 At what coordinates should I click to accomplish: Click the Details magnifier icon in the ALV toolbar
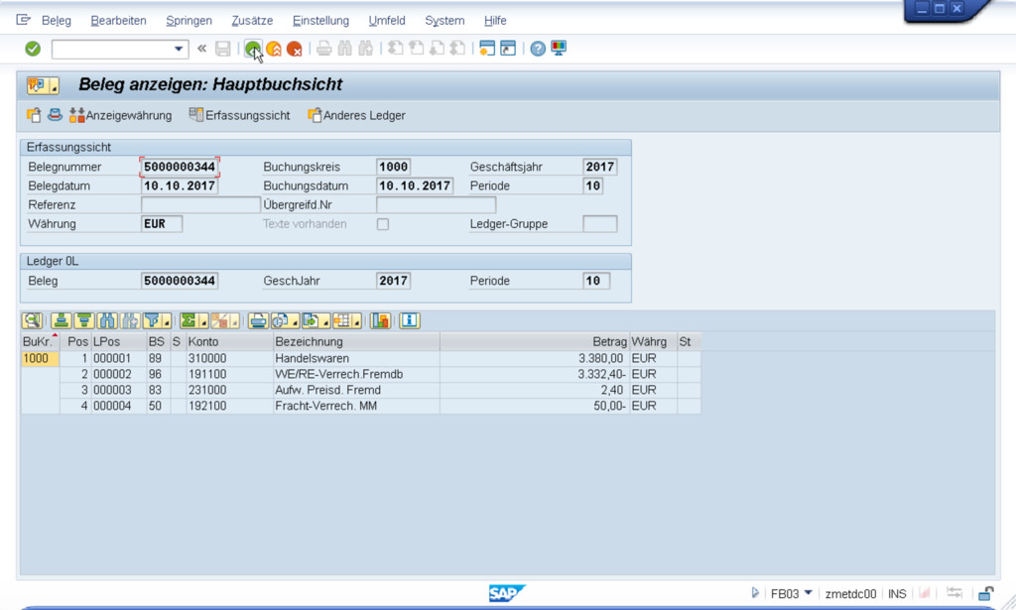(32, 320)
